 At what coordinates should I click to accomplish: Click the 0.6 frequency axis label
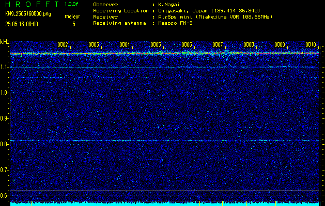coord(4,196)
